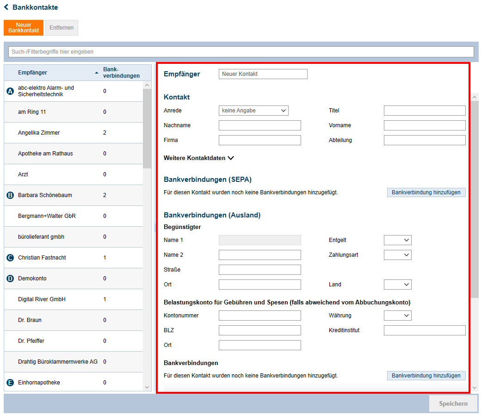The image size is (481, 415).
Task: Select contact Digital River GmbH
Action: click(74, 299)
